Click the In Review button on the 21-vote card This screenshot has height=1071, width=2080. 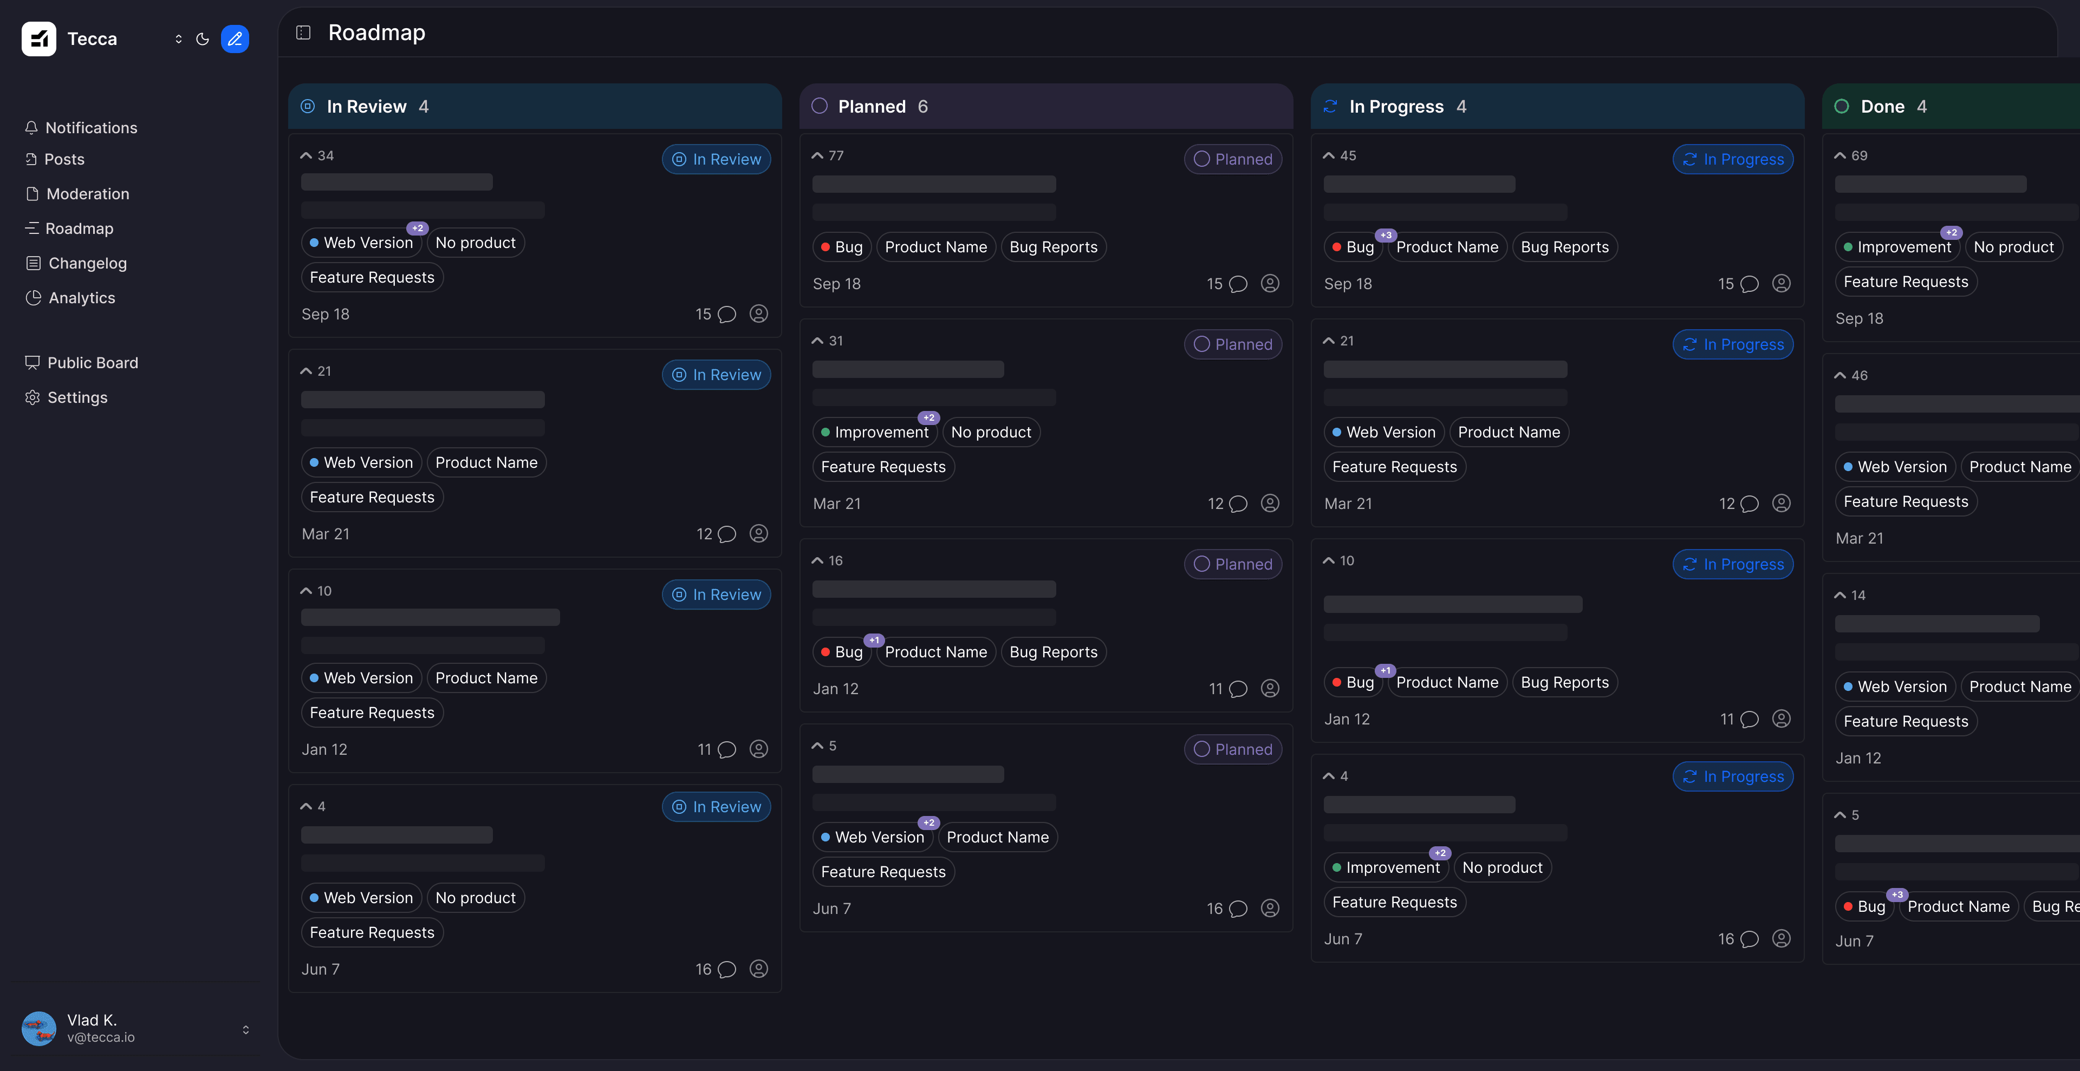point(716,374)
